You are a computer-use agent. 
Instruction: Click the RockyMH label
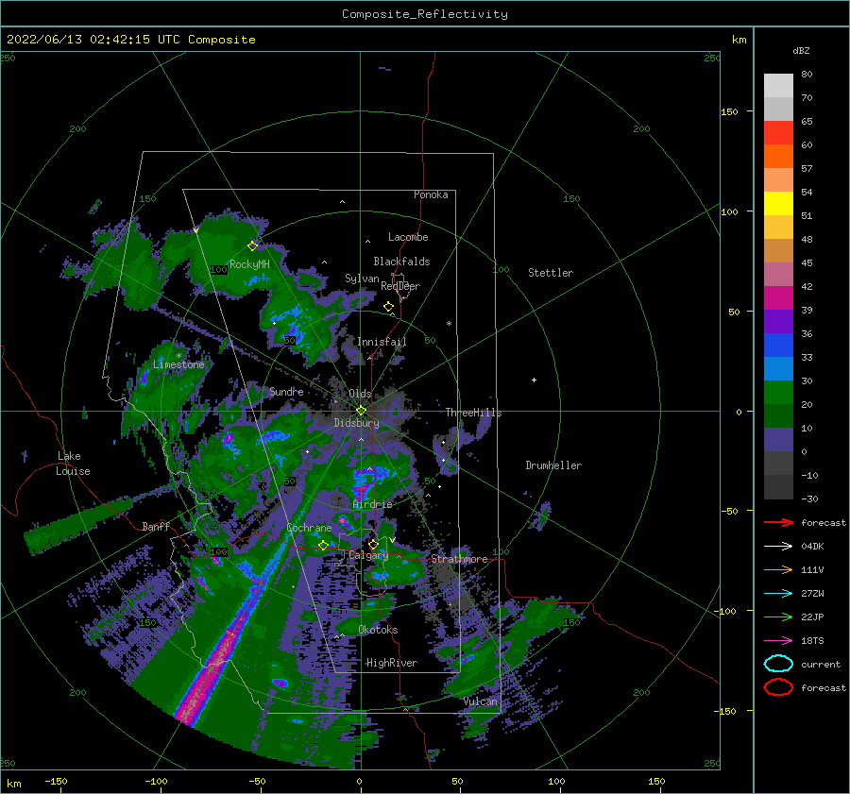click(249, 264)
